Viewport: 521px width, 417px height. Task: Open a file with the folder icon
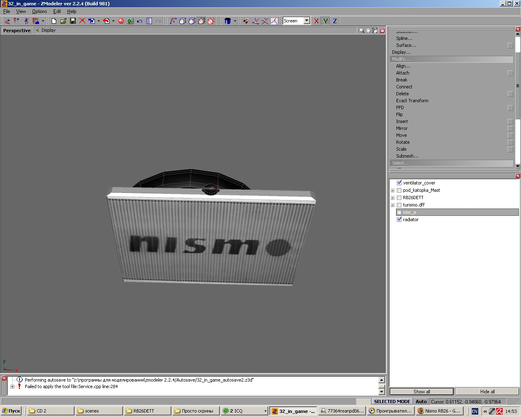(x=63, y=21)
